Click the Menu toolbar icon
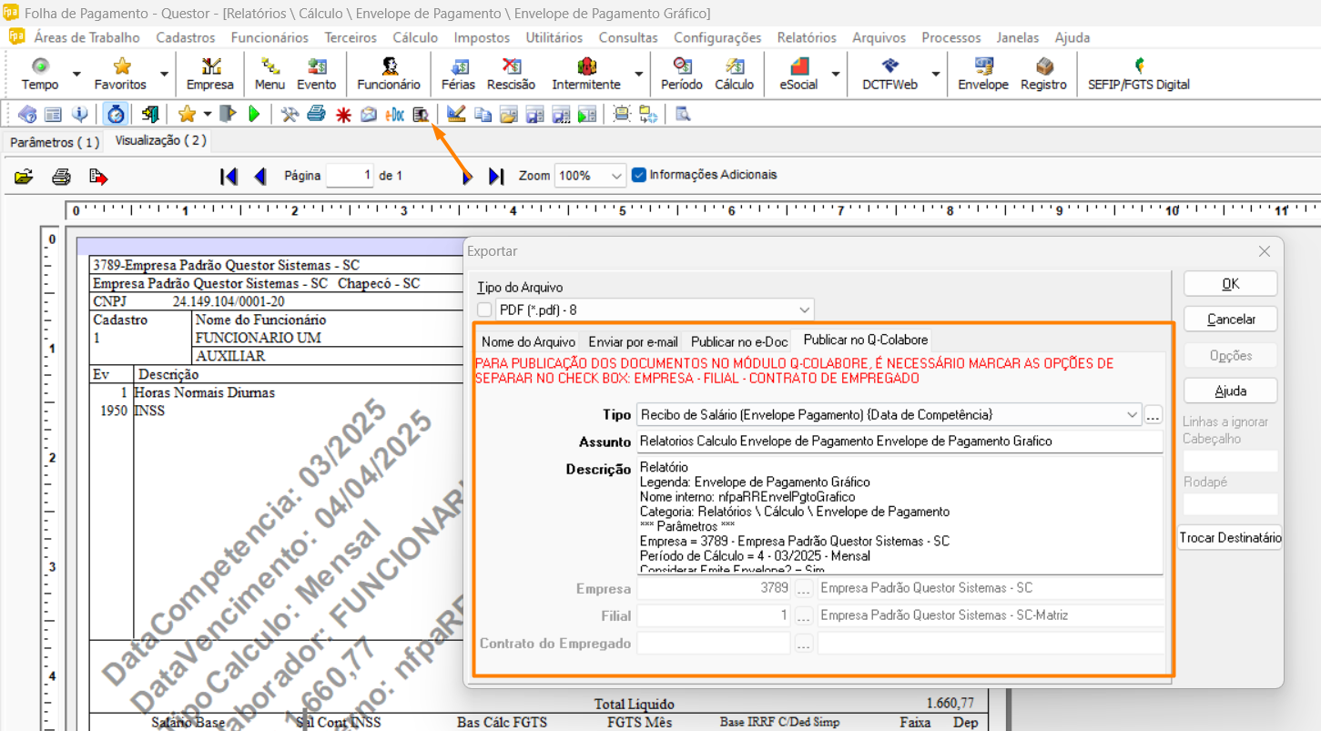The image size is (1321, 731). pyautogui.click(x=269, y=75)
